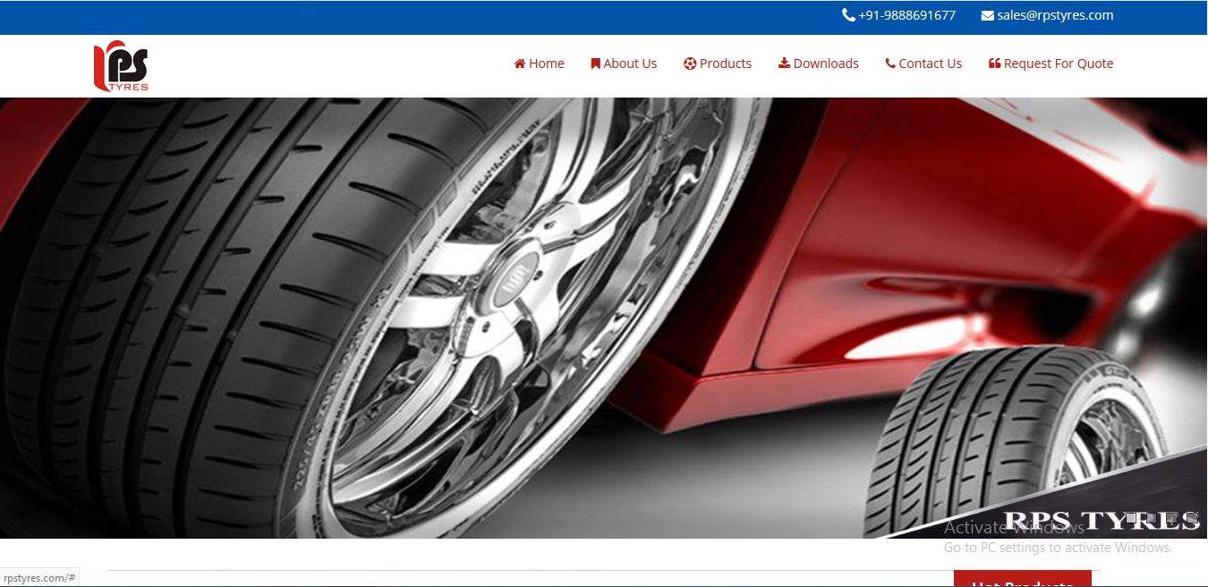1208x587 pixels.
Task: Open the Products menu
Action: [718, 64]
